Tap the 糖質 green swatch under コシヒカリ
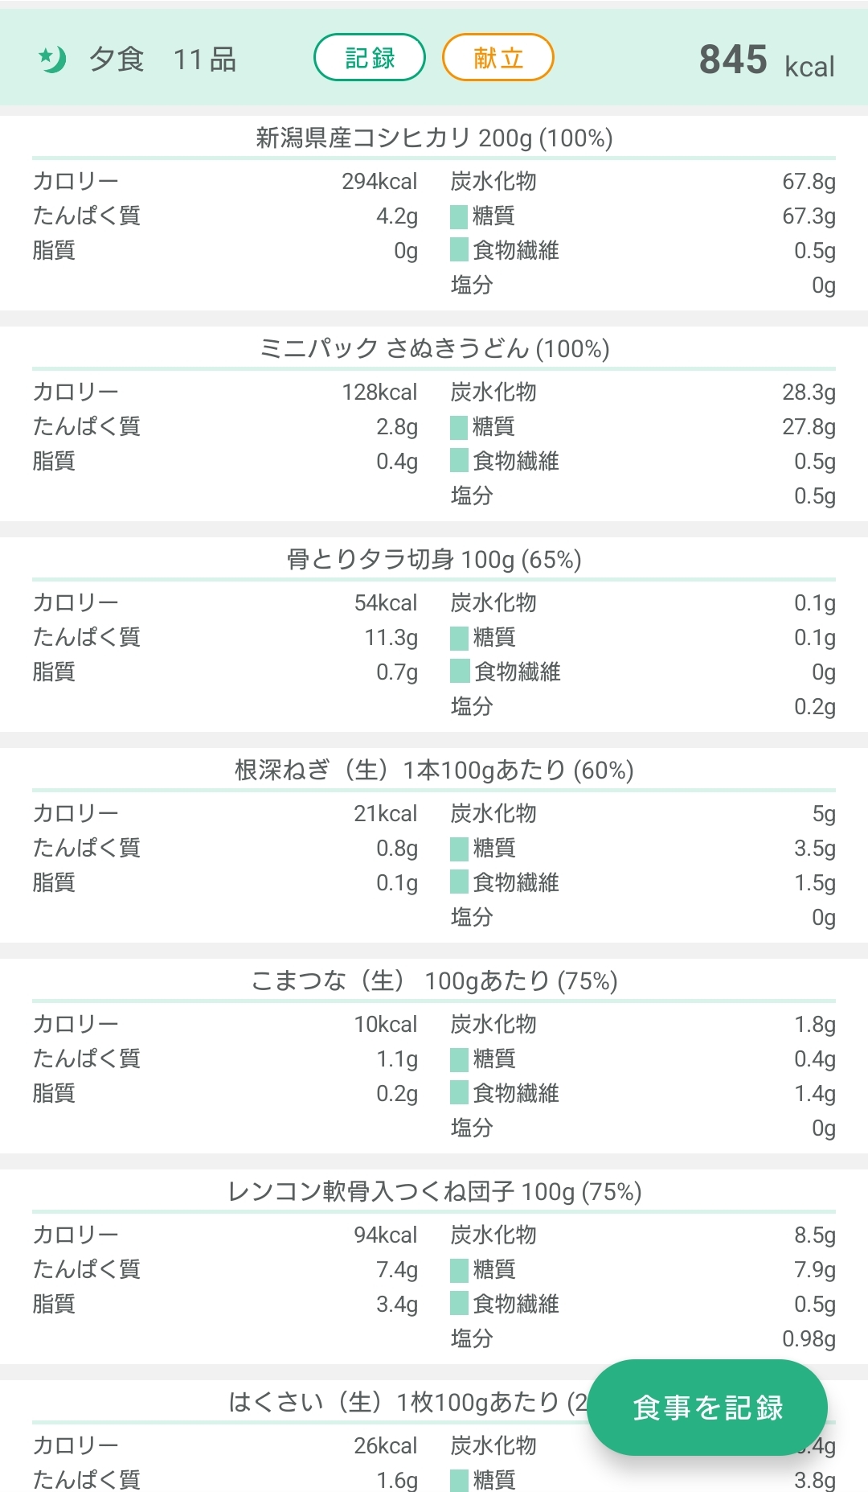 point(459,216)
